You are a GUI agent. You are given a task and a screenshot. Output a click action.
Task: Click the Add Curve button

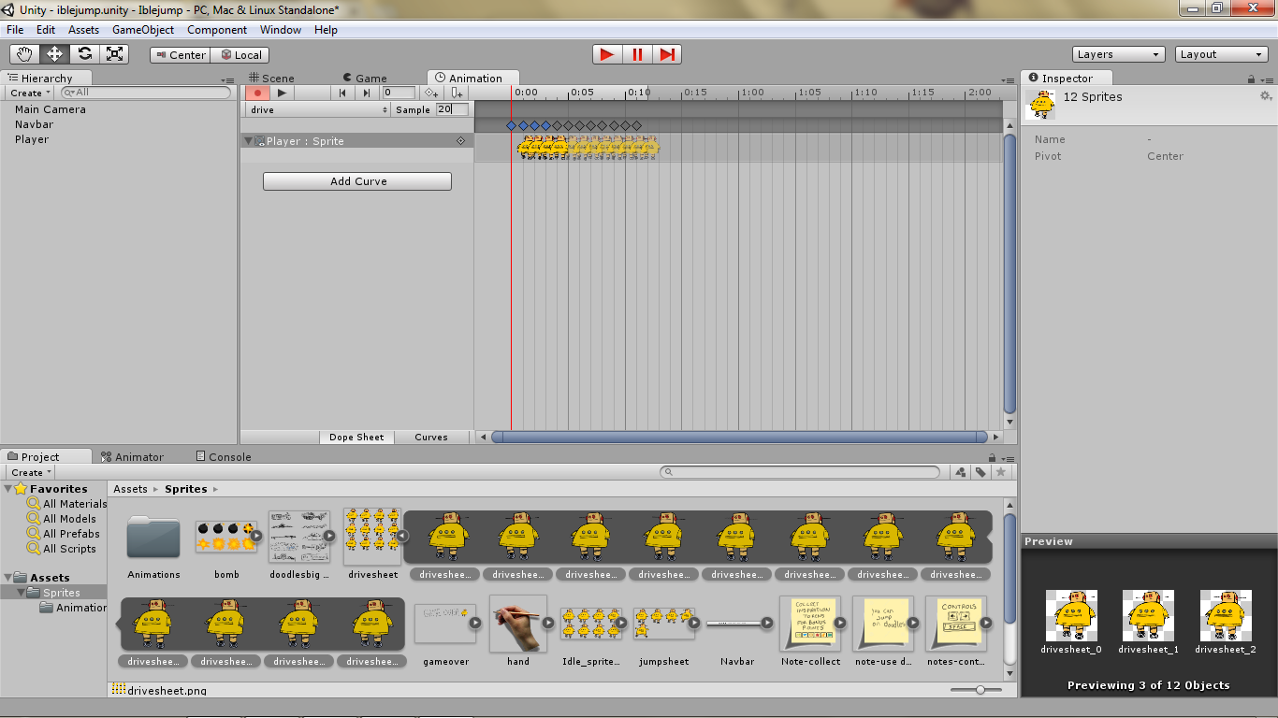pyautogui.click(x=357, y=180)
